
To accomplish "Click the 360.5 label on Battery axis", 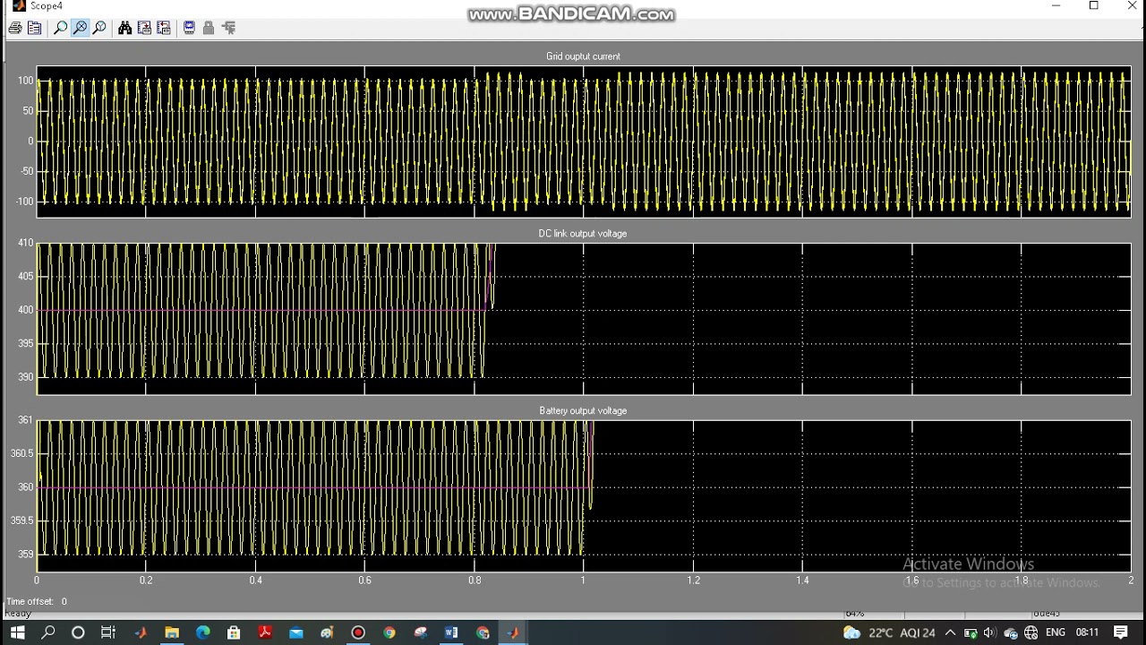I will [22, 454].
